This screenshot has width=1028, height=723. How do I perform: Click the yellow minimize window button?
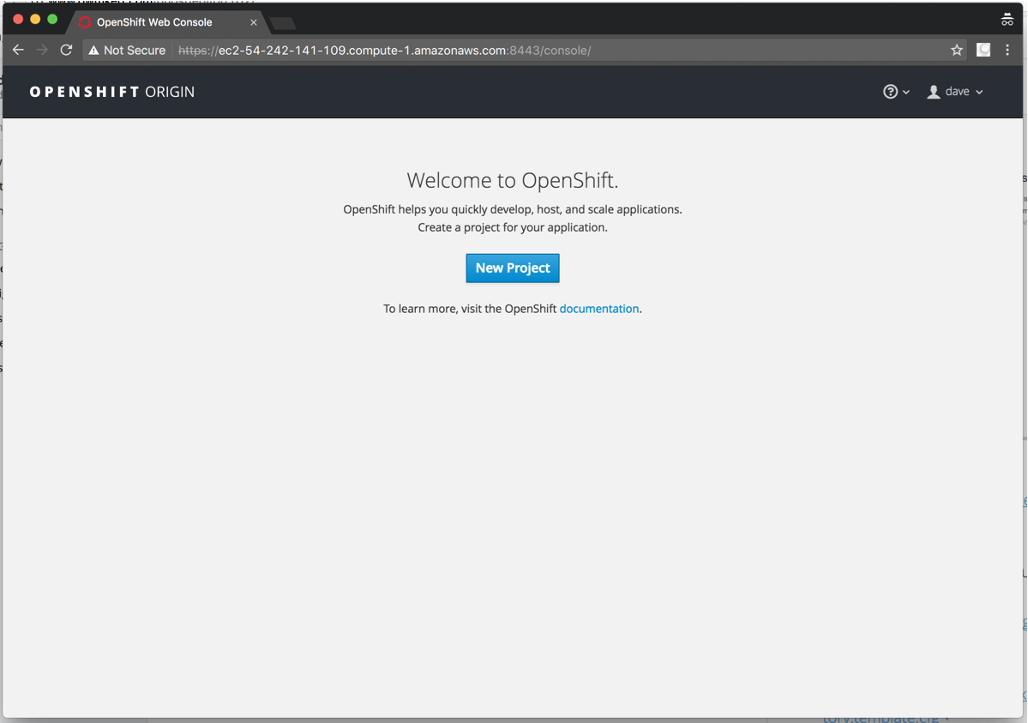(x=35, y=19)
